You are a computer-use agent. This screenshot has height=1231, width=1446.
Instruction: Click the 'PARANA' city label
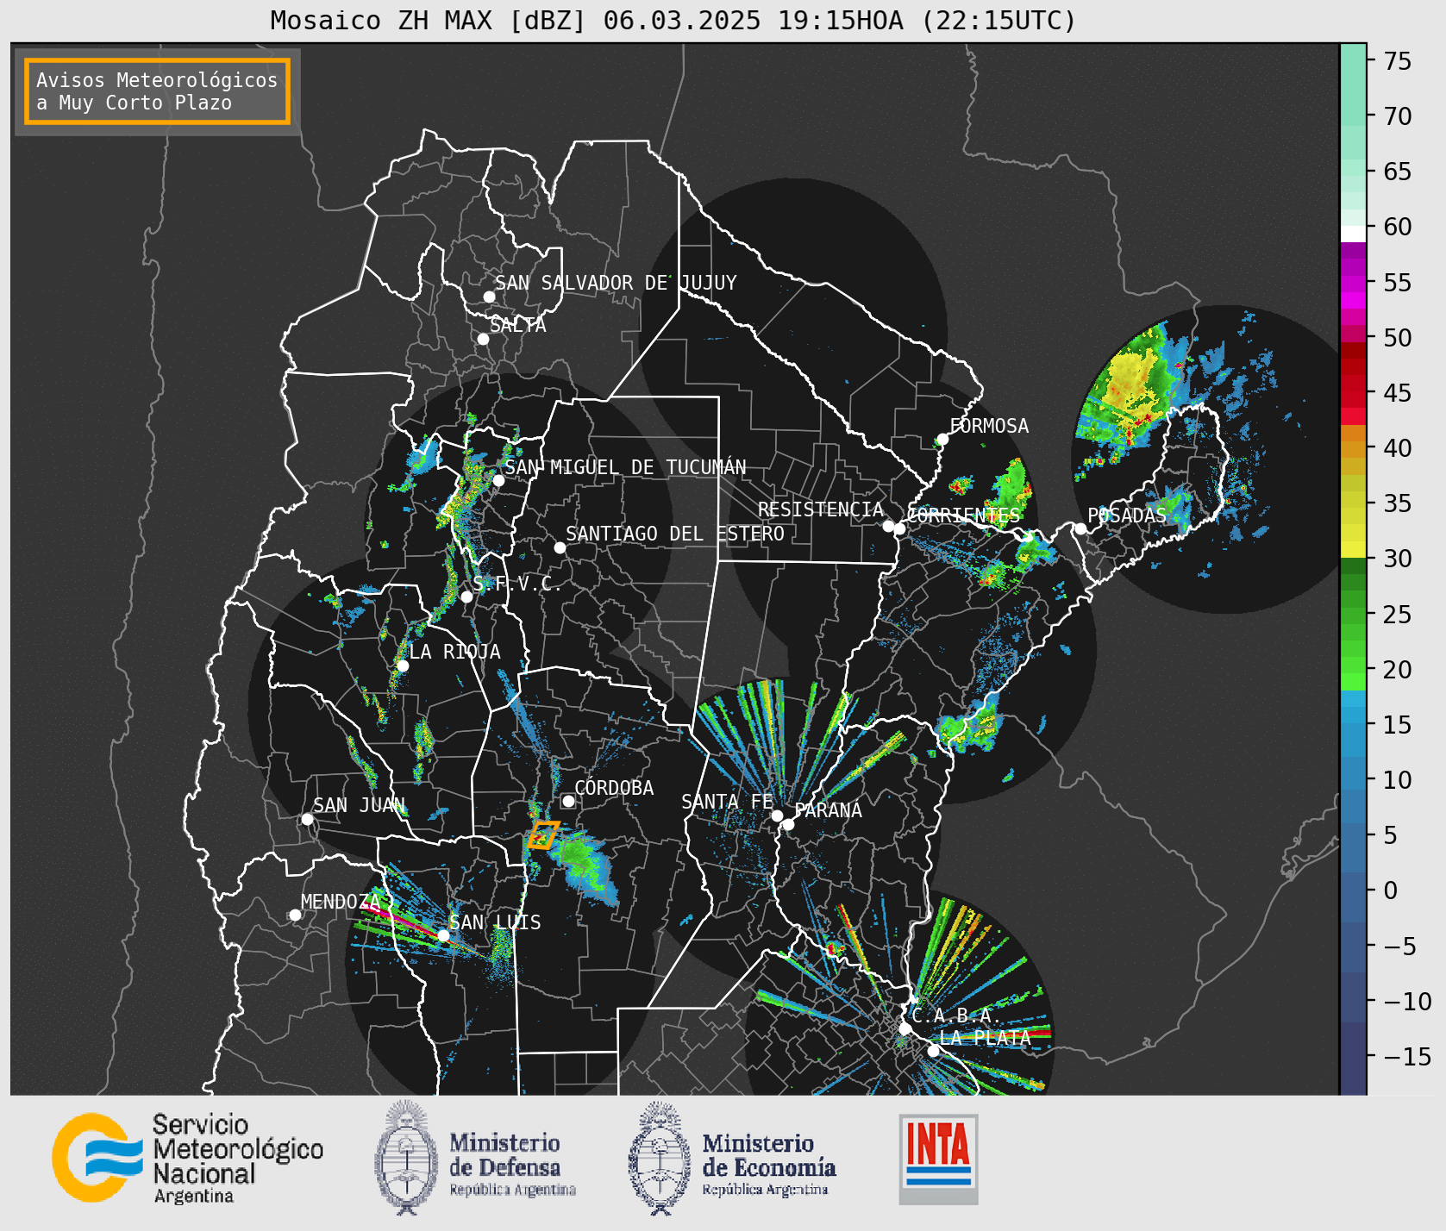click(x=829, y=810)
